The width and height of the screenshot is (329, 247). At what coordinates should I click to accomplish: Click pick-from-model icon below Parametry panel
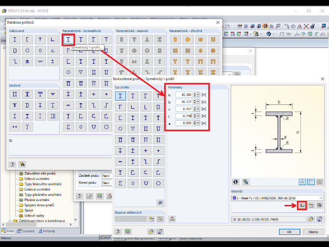tap(172, 219)
